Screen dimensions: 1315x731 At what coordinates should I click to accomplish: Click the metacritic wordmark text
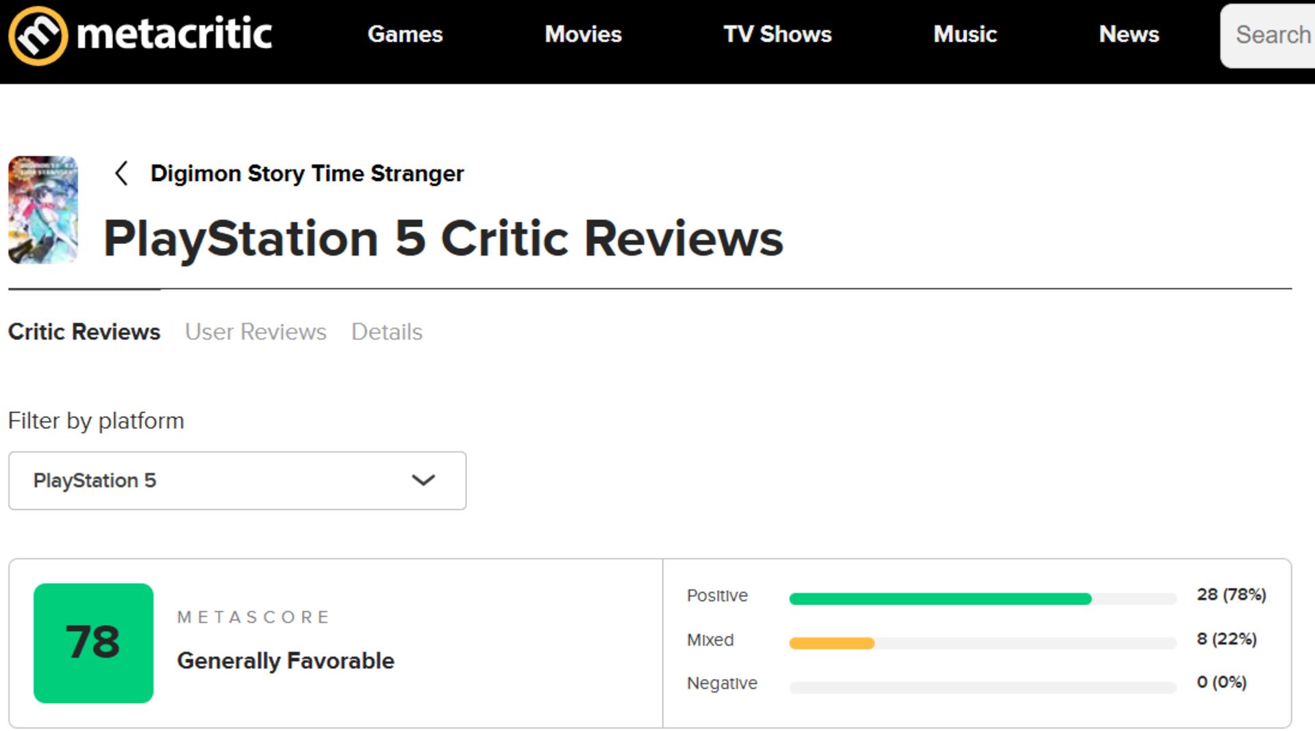(x=175, y=34)
